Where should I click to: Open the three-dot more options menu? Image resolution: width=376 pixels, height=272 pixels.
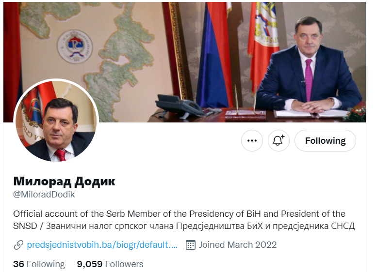pyautogui.click(x=252, y=141)
